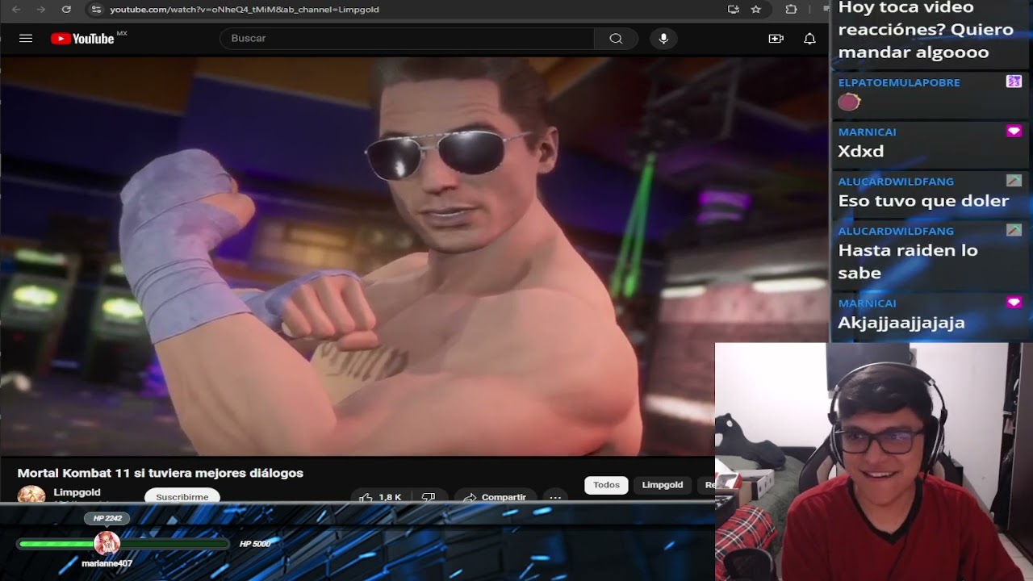Click the green HP progress bar
Image resolution: width=1033 pixels, height=581 pixels.
point(123,544)
